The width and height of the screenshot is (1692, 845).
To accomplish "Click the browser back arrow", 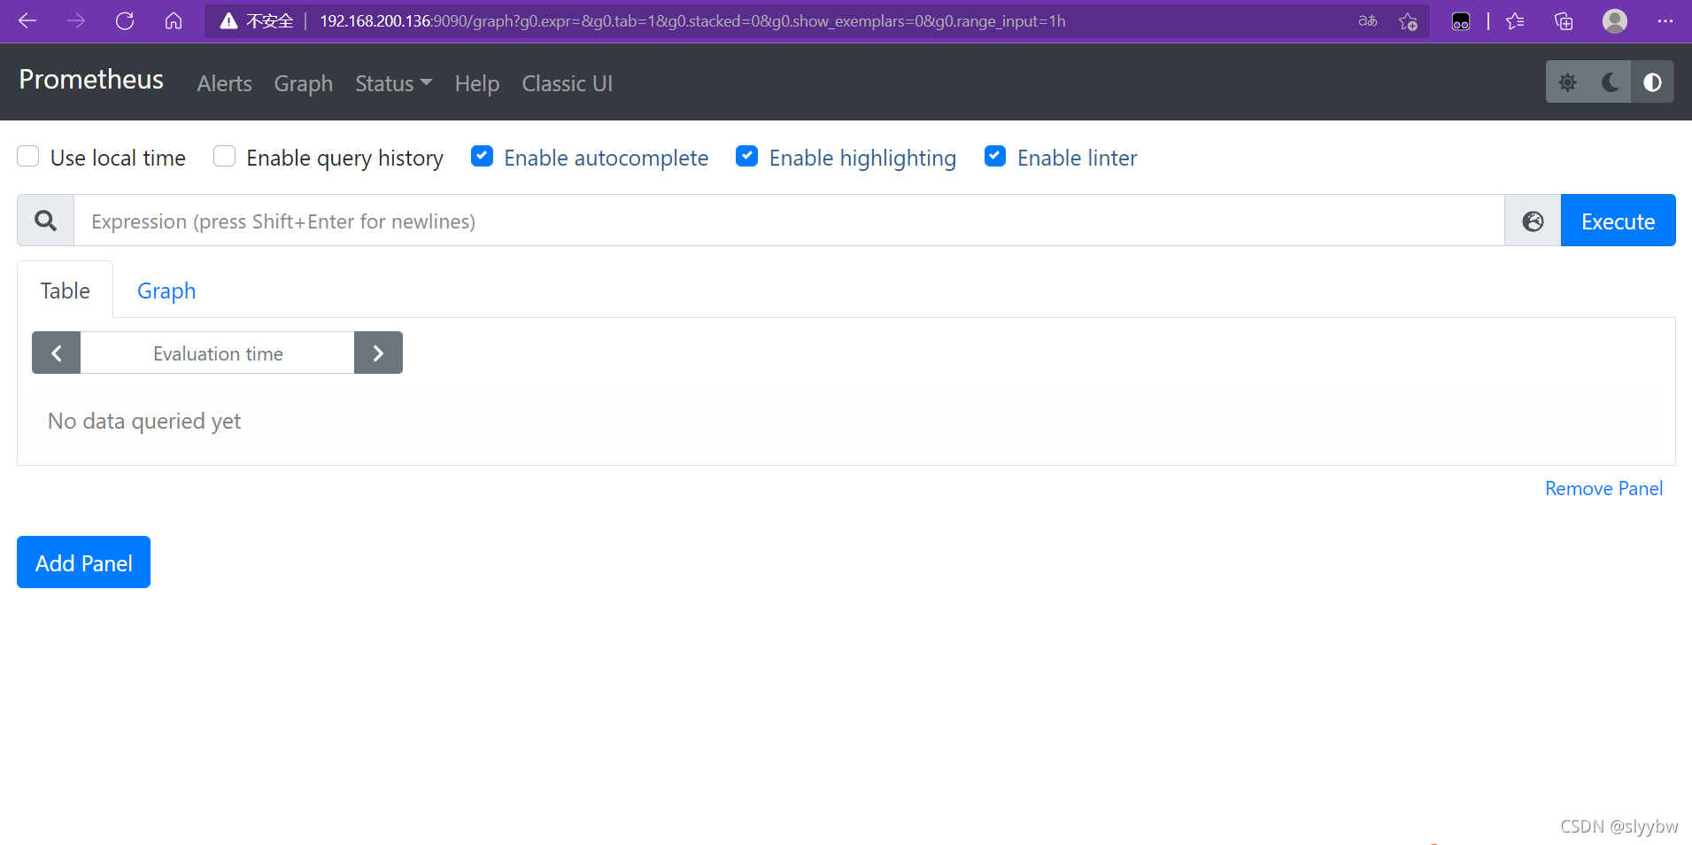I will tap(27, 21).
